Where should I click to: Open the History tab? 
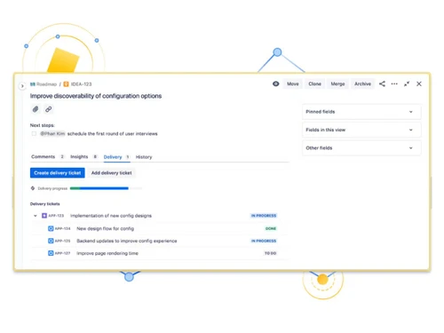coord(144,157)
